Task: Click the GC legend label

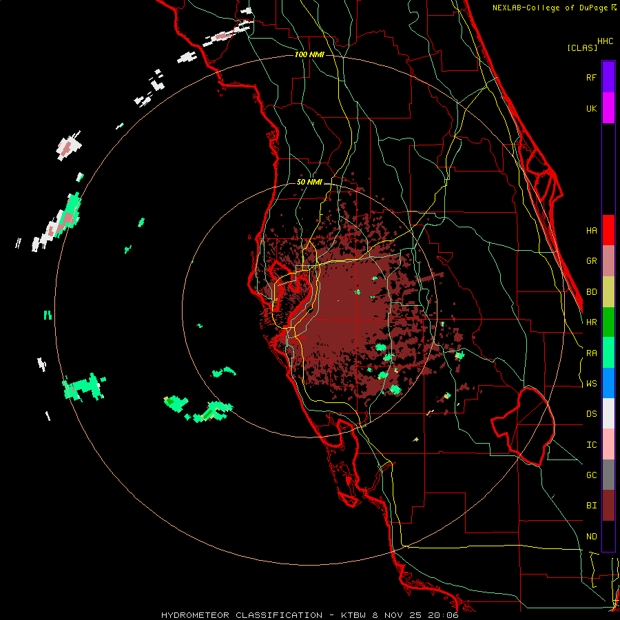Action: [591, 475]
